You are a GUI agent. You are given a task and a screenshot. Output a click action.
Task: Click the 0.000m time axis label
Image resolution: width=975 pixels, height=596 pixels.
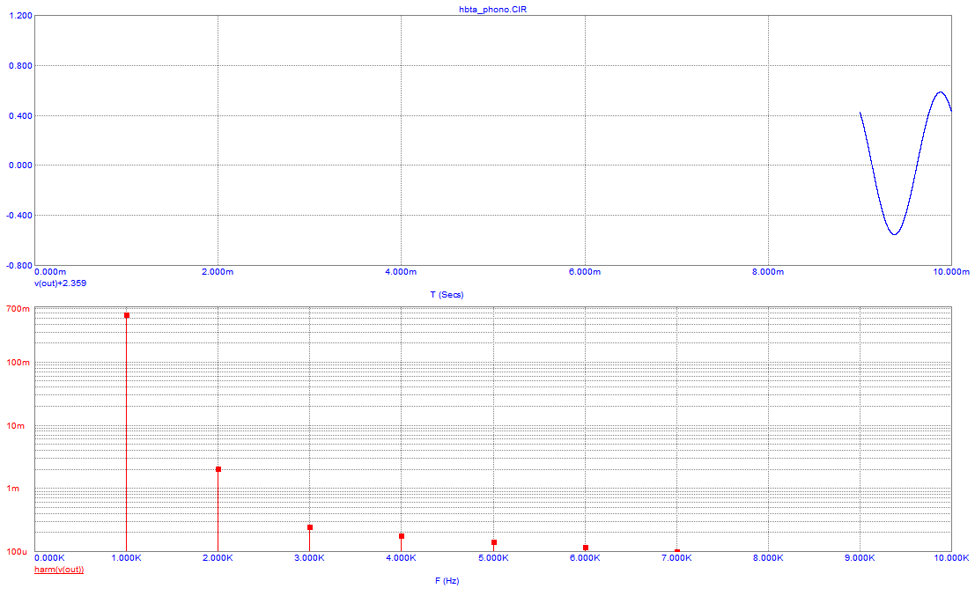click(x=49, y=271)
